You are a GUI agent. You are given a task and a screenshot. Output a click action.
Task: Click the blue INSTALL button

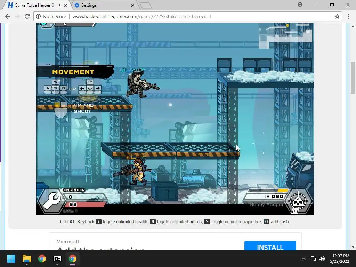pyautogui.click(x=270, y=246)
